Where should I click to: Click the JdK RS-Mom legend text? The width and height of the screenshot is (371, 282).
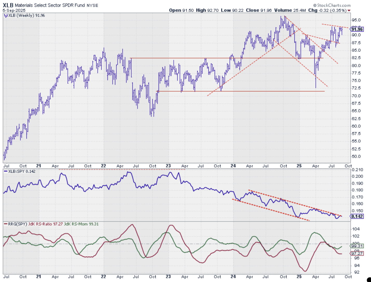click(81, 224)
